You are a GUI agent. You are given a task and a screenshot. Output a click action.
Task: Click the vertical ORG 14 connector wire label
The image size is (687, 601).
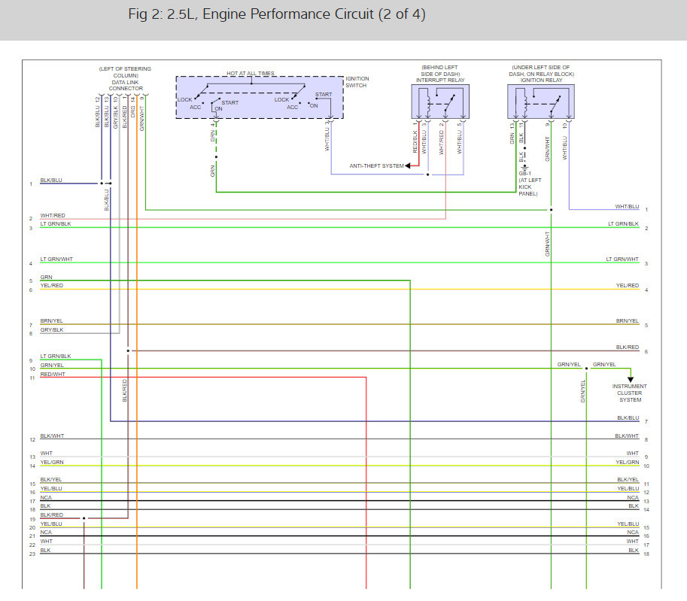132,108
